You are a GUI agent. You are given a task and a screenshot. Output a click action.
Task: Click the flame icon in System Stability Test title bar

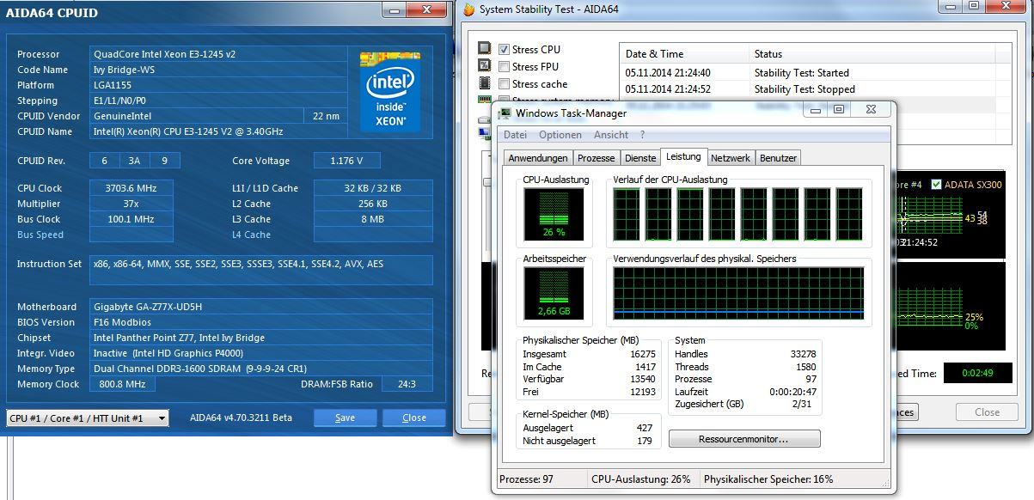[468, 9]
